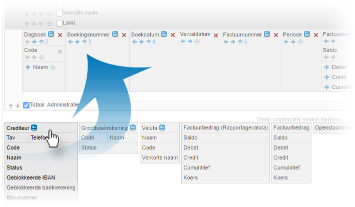Select the Geblokkeerde IBAN field under Crediteur

(29, 177)
